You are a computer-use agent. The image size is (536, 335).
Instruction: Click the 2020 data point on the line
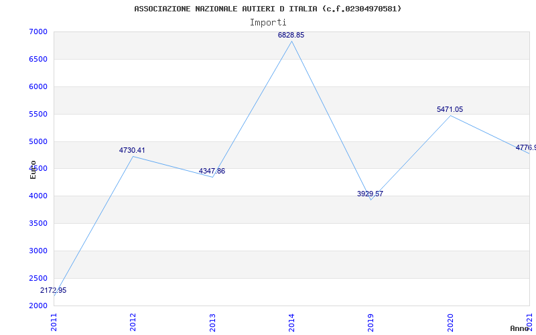(450, 115)
